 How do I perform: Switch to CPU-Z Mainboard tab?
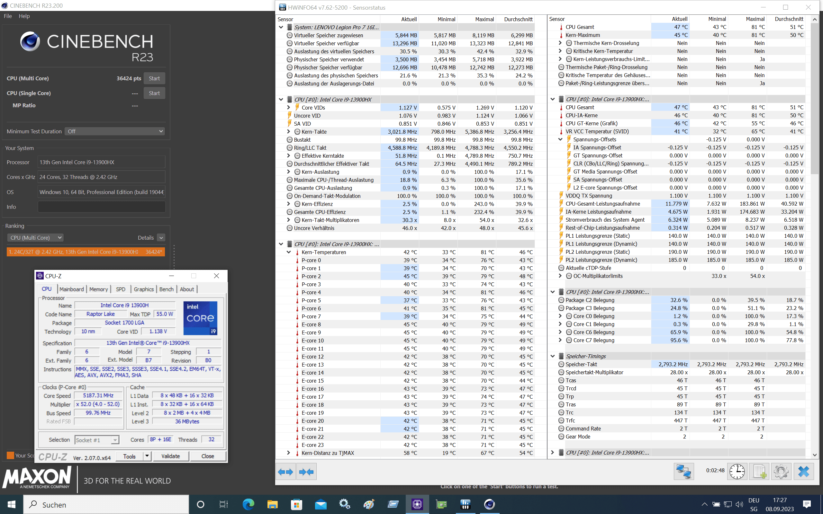[x=71, y=289]
